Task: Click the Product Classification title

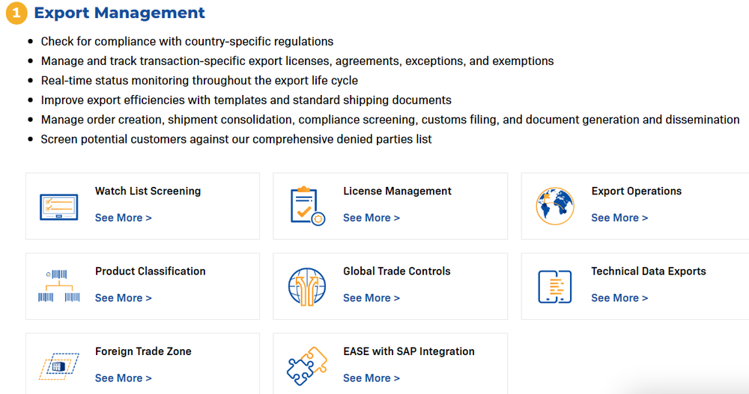Action: pos(150,271)
